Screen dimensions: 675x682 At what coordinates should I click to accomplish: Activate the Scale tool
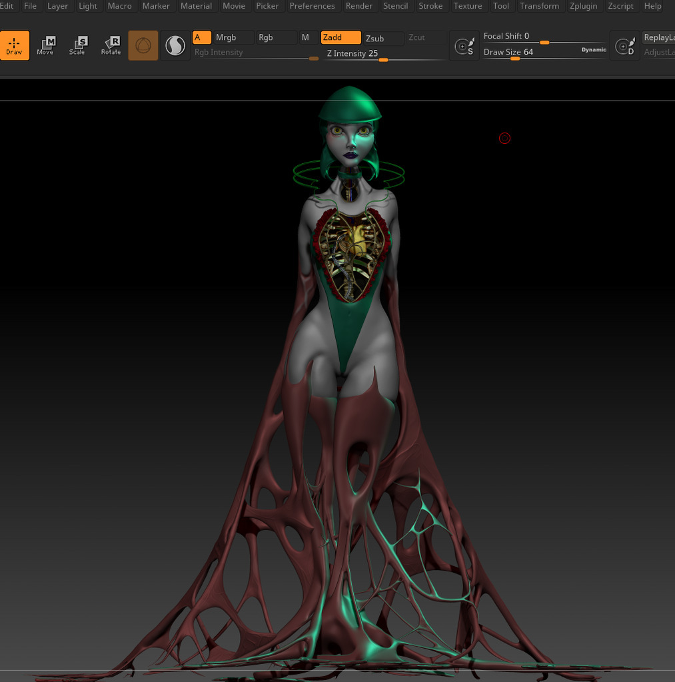(77, 45)
